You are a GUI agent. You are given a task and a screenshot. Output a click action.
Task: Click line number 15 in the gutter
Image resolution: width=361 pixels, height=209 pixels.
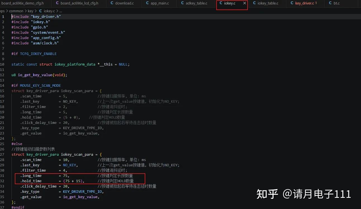[2, 91]
